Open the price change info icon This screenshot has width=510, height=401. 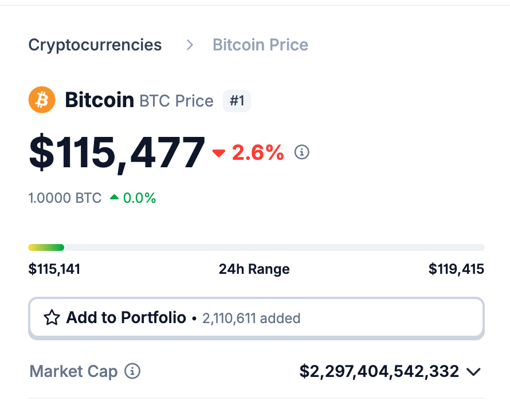coord(301,152)
